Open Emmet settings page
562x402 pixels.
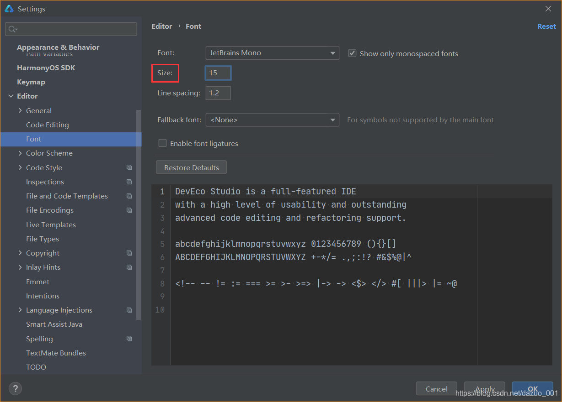[x=37, y=282]
